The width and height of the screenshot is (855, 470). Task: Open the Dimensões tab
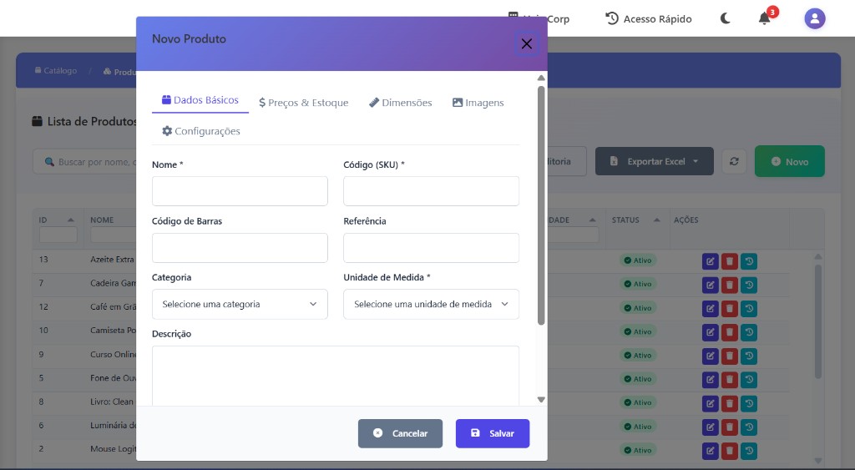coord(400,103)
